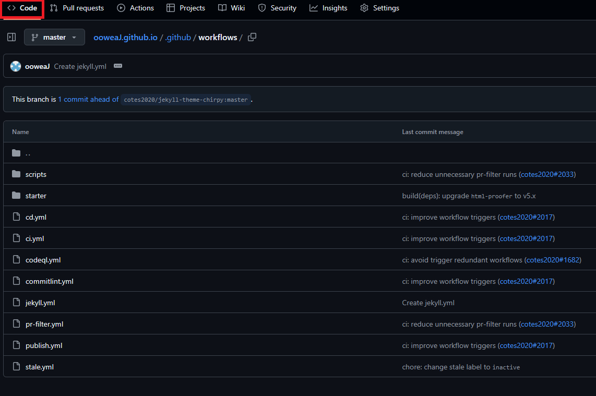Switch to the Actions tab
The width and height of the screenshot is (596, 396).
pos(136,8)
